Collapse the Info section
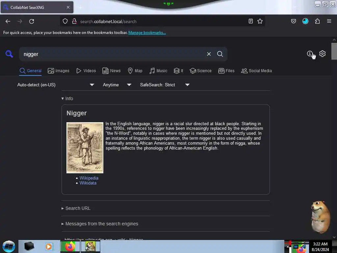This screenshot has width=337, height=253. pos(67,98)
